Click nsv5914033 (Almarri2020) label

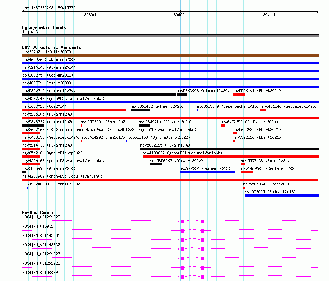click(49, 145)
